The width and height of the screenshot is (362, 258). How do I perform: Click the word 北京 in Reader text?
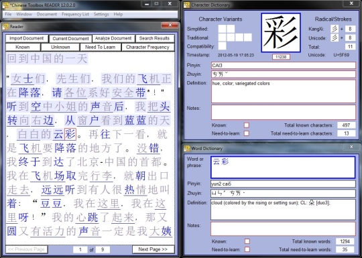[x=88, y=162]
